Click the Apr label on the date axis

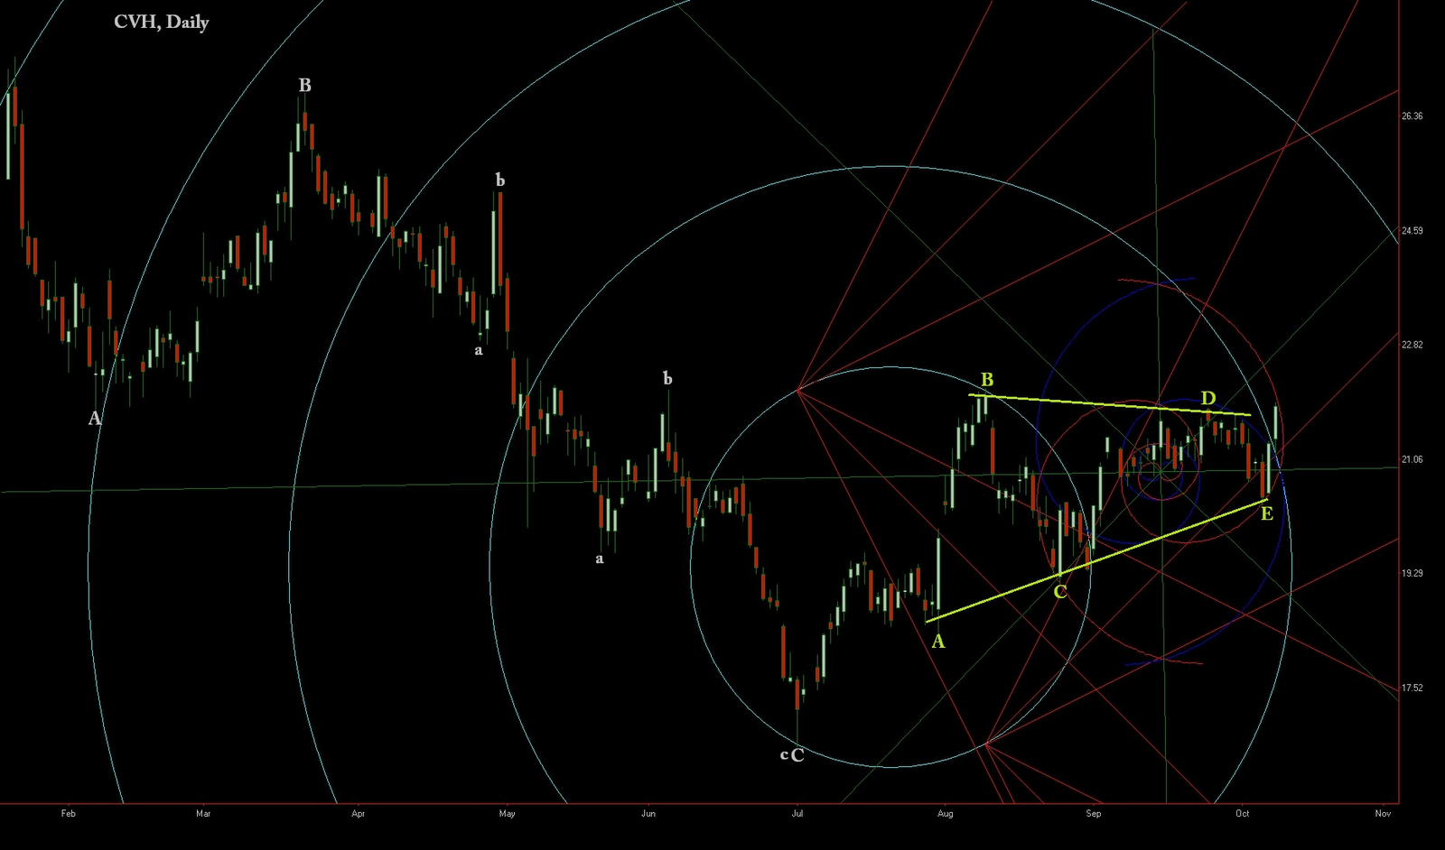click(359, 813)
